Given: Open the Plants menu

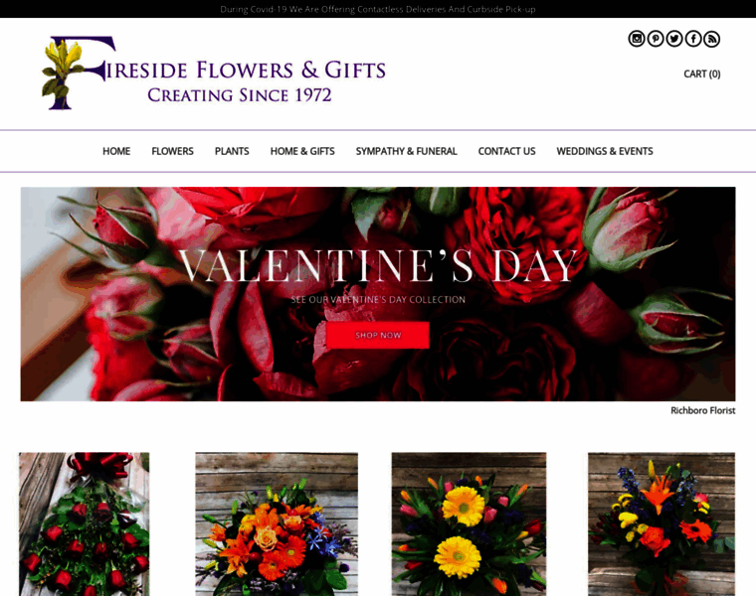Looking at the screenshot, I should 232,151.
